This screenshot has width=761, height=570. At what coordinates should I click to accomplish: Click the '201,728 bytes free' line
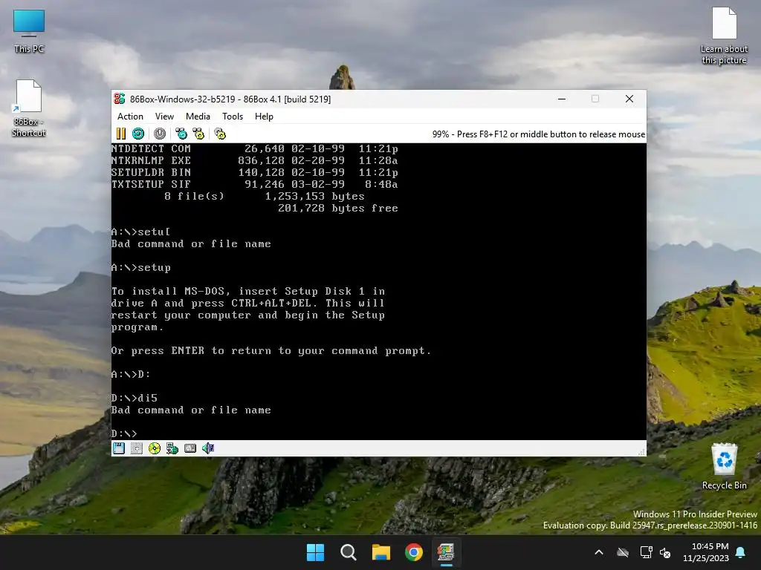pyautogui.click(x=338, y=208)
